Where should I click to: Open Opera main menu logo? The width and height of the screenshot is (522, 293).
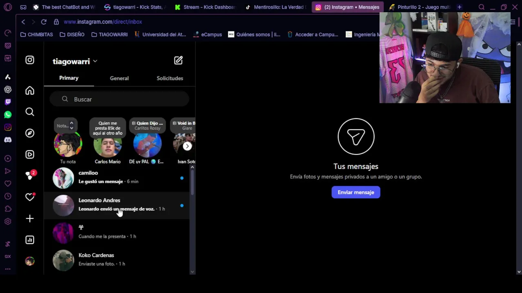click(x=8, y=7)
